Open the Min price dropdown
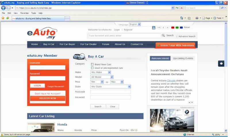The image size is (230, 137). tap(97, 82)
